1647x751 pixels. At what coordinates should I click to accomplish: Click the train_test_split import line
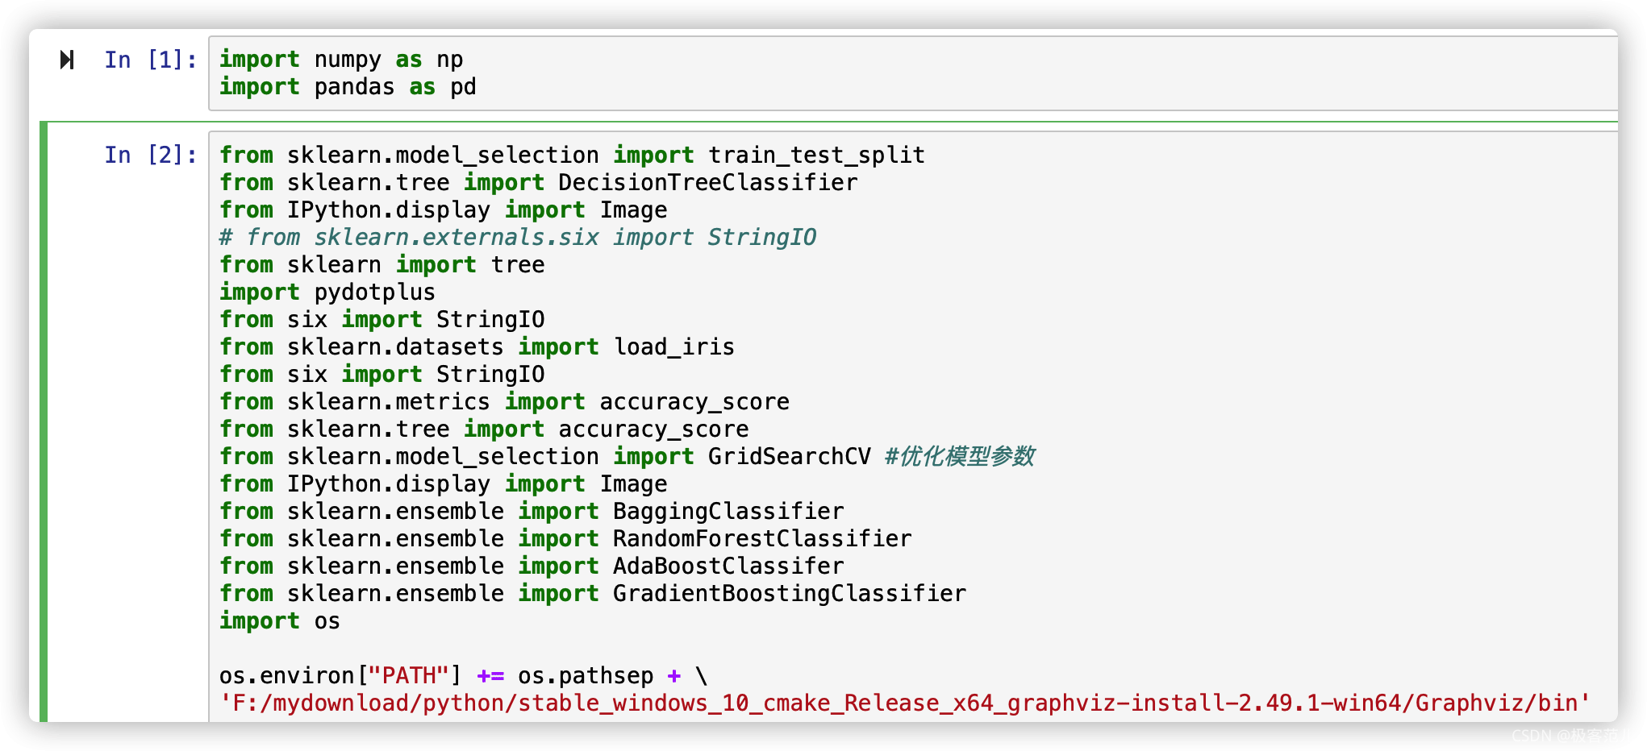click(572, 155)
